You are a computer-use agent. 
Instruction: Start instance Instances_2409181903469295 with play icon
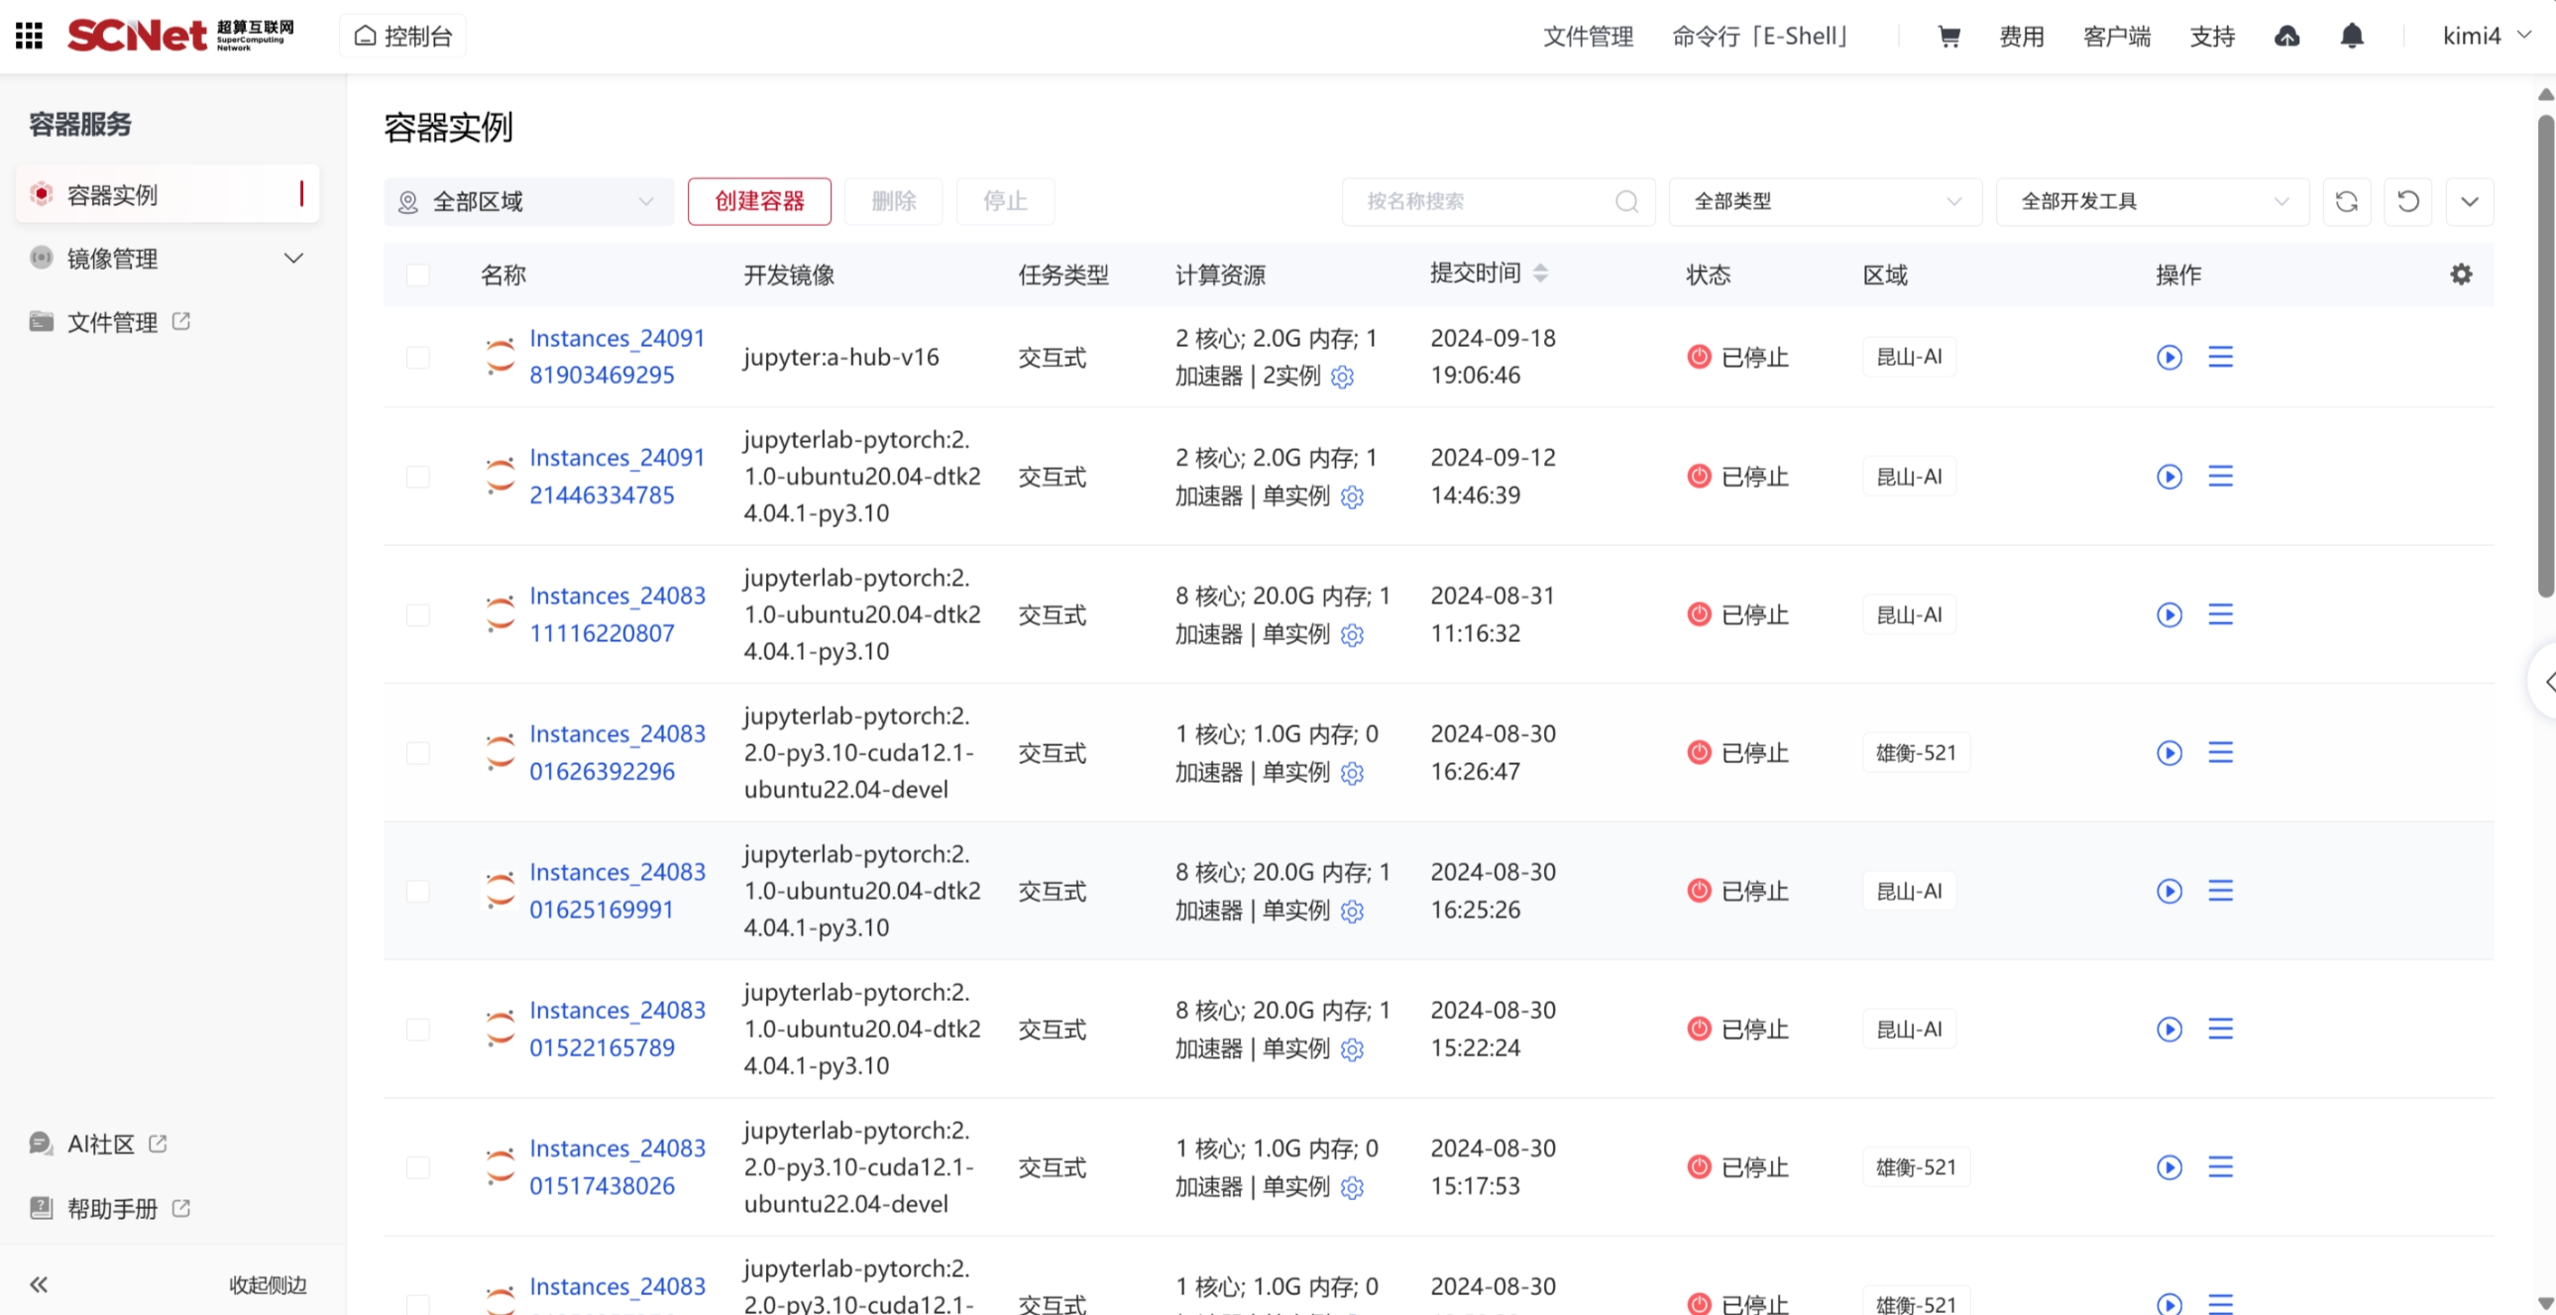pos(2169,358)
